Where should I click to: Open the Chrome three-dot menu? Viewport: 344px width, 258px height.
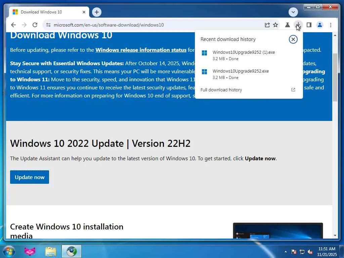pyautogui.click(x=331, y=25)
